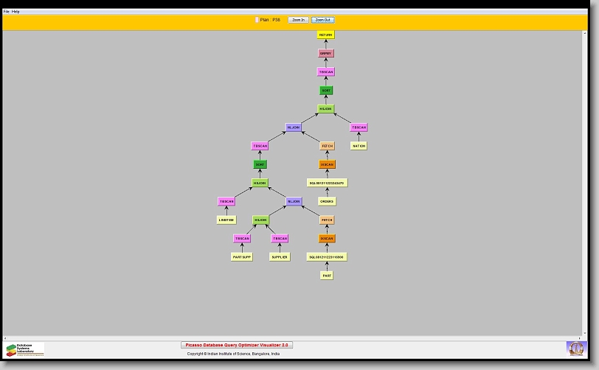This screenshot has height=370, width=599.
Task: Click the Zoom Out button
Action: point(322,20)
